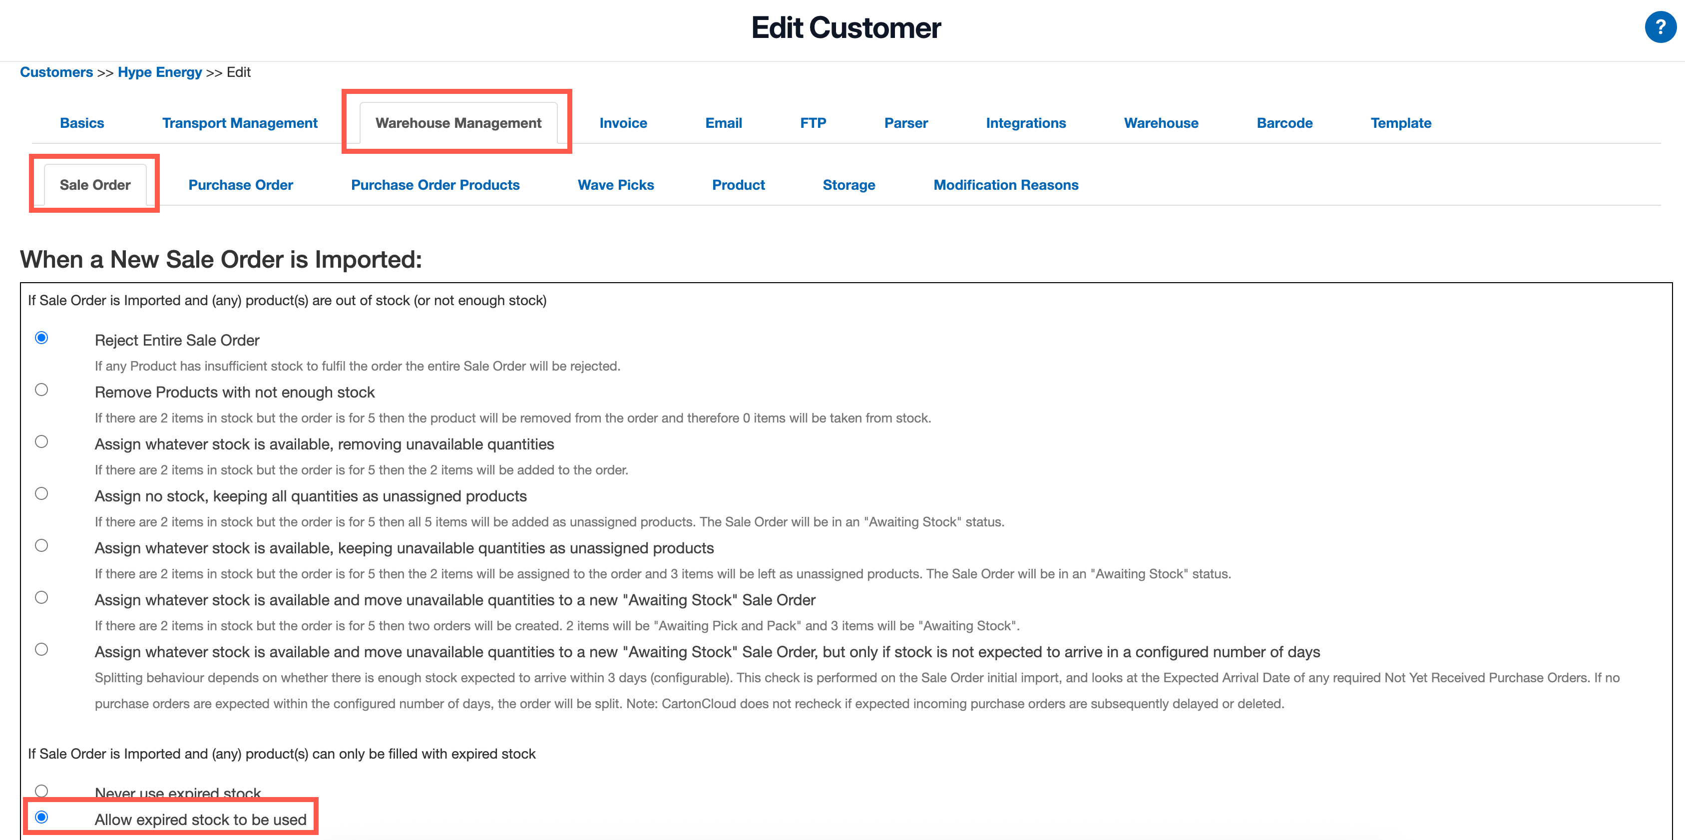Image resolution: width=1685 pixels, height=840 pixels.
Task: Open the Invoice tab
Action: tap(623, 123)
